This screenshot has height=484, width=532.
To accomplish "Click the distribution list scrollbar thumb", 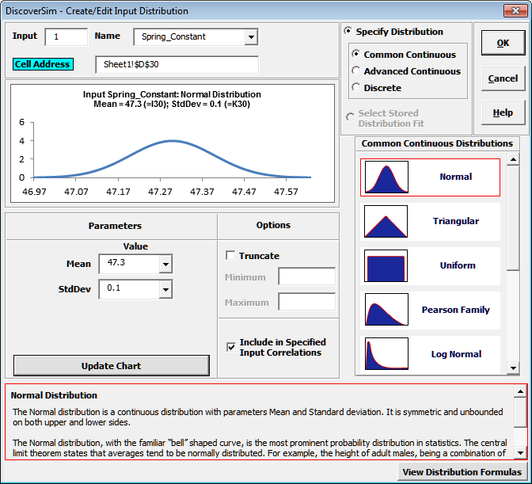I will pos(513,218).
